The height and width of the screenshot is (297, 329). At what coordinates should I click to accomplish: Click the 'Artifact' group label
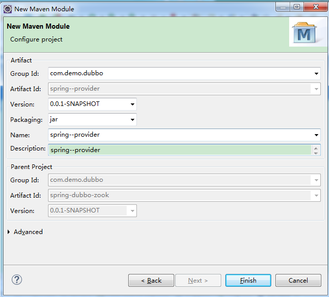tap(21, 60)
